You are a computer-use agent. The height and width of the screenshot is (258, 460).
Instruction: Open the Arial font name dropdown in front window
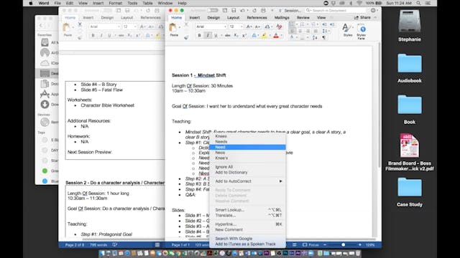coord(225,27)
